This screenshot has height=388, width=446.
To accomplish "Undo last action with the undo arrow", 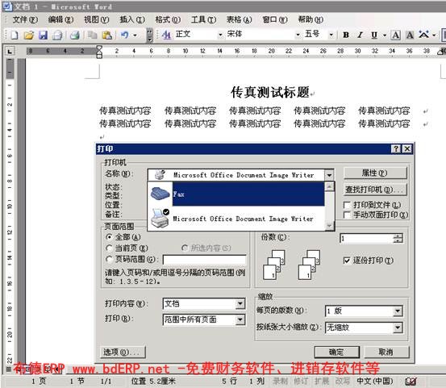I will 124,35.
